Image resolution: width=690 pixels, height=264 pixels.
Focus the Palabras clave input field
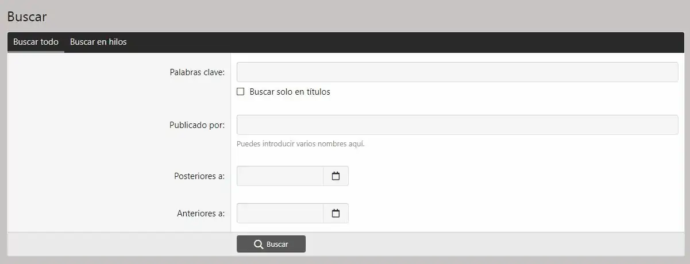coord(457,72)
